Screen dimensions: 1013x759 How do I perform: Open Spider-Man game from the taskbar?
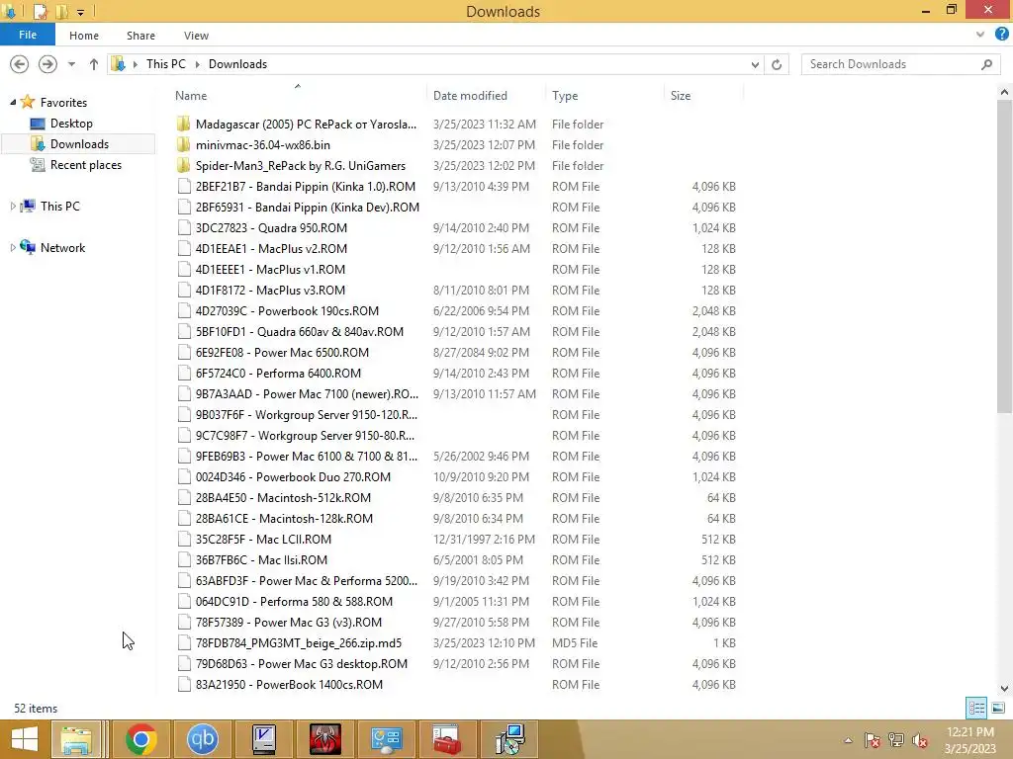pos(324,739)
